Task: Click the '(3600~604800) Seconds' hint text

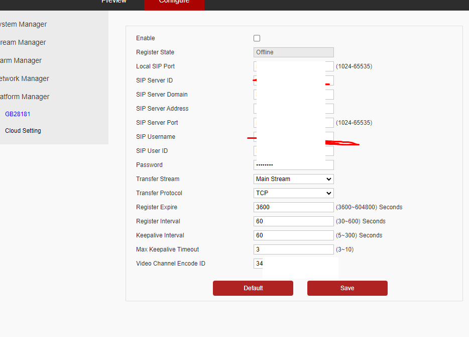Action: click(369, 207)
